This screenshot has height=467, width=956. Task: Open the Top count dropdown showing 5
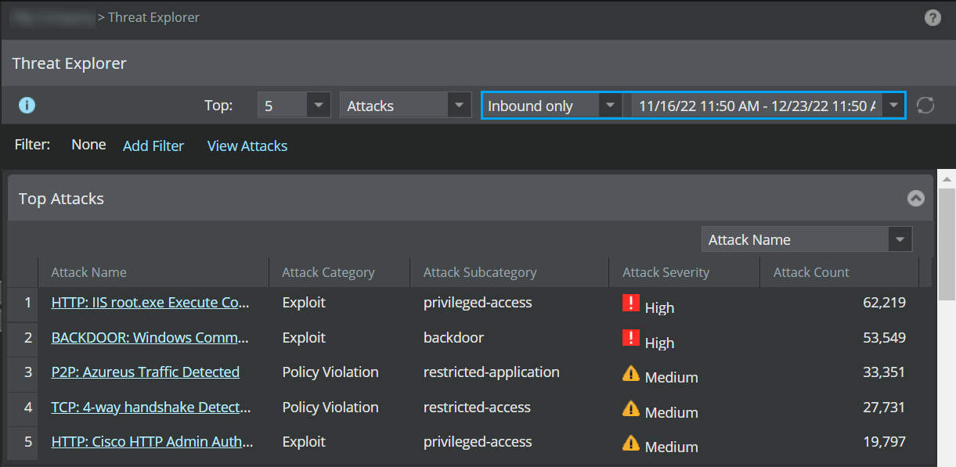(294, 106)
